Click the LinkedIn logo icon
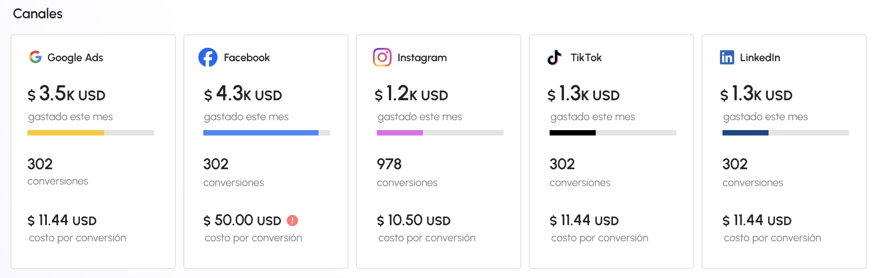 [727, 57]
